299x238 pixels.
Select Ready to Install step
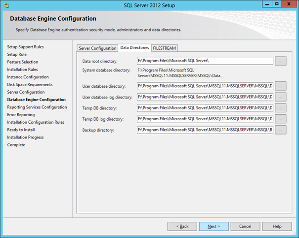(21, 130)
